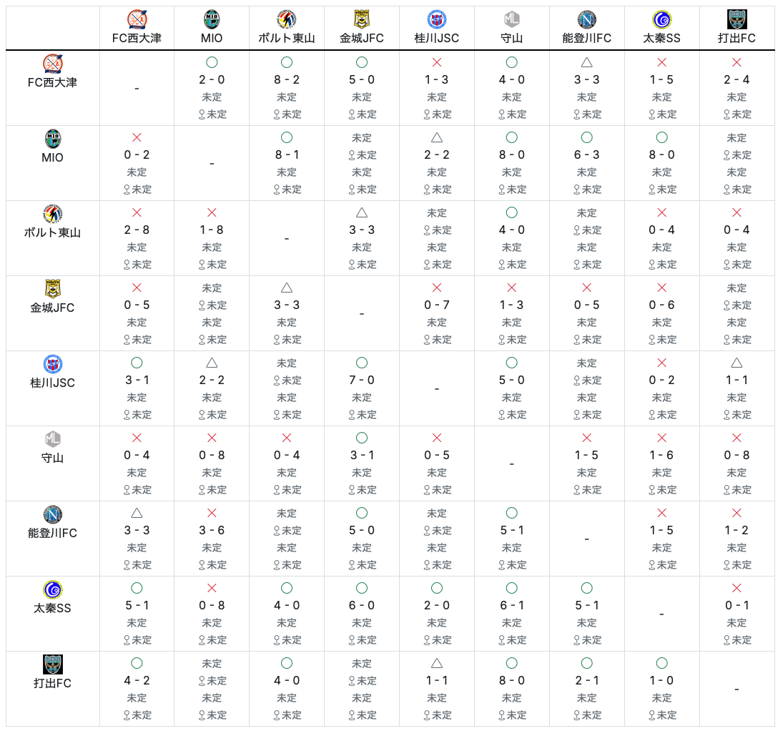Viewport: 783px width, 731px height.
Task: Click the win circle in 守山 row, 金城JFC column
Action: (362, 438)
